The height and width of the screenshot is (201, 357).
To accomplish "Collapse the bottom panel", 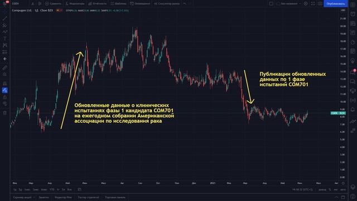I will pos(336,197).
